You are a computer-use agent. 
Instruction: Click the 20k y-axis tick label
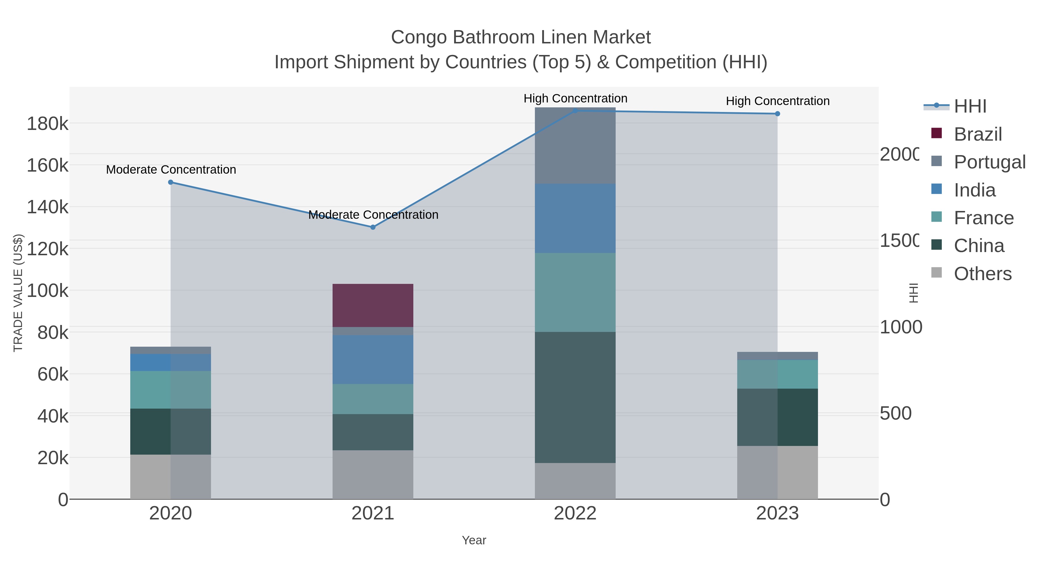click(53, 458)
